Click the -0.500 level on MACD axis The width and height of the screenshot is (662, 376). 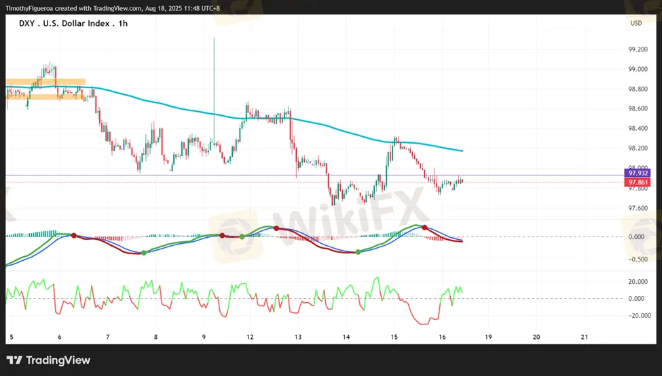click(x=637, y=259)
